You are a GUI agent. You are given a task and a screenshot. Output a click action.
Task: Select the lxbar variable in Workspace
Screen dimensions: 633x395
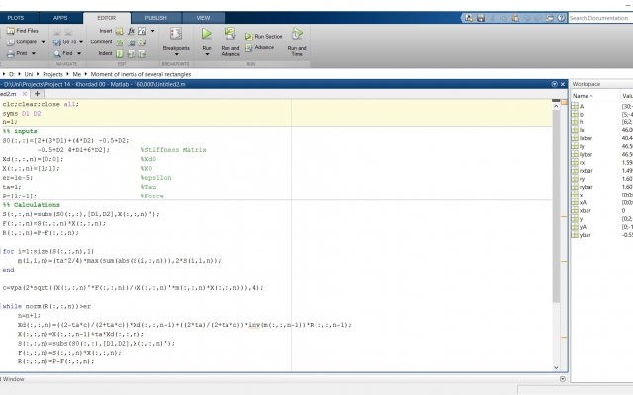pos(587,138)
